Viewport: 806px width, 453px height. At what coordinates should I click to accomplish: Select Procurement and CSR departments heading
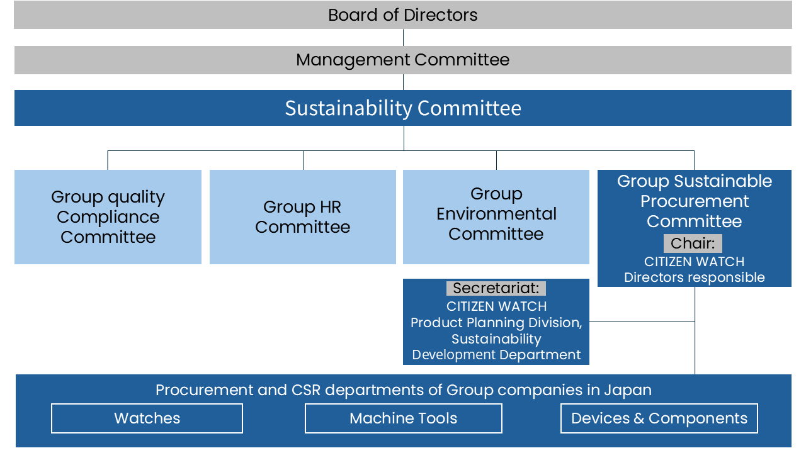tap(404, 390)
